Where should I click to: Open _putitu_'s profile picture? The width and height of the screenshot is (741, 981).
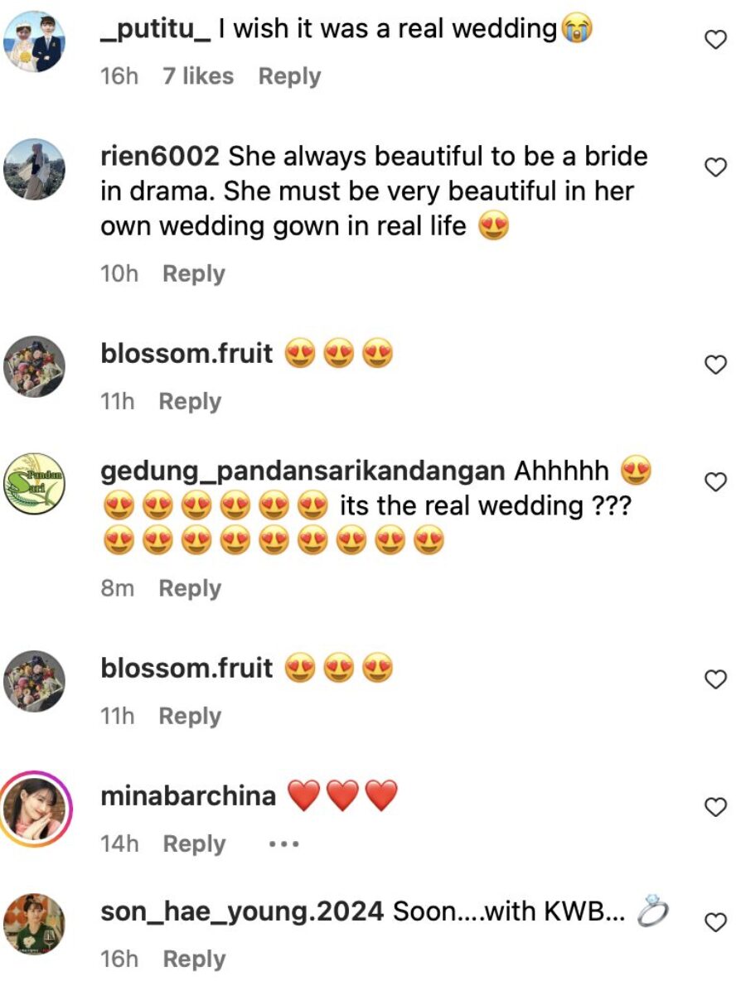[35, 42]
